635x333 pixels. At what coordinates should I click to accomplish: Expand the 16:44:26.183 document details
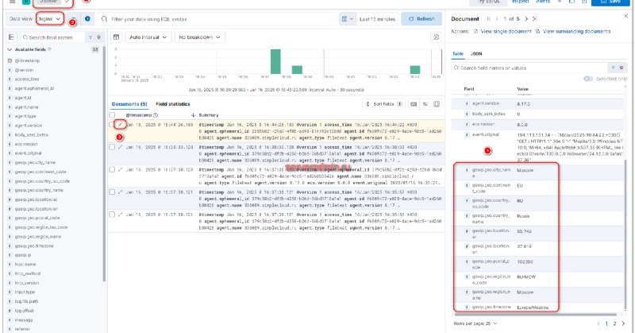[x=120, y=125]
